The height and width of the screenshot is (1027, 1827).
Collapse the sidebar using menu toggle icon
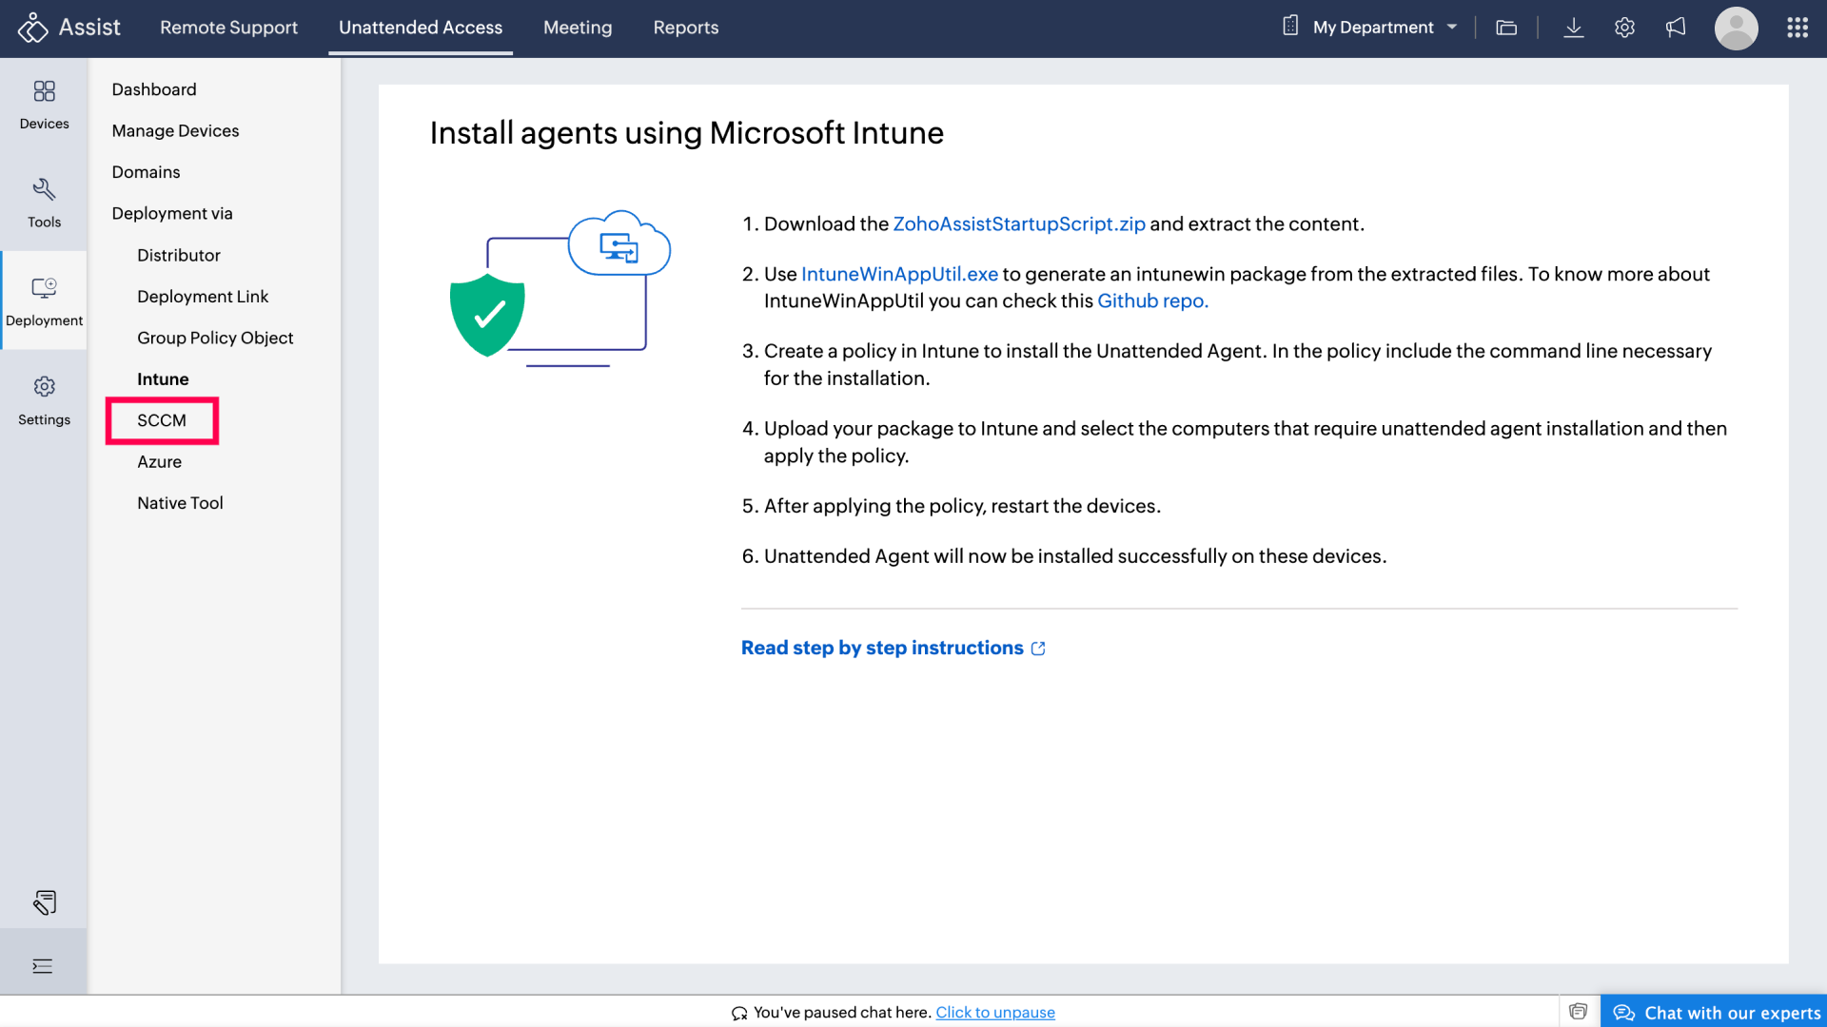pyautogui.click(x=43, y=966)
